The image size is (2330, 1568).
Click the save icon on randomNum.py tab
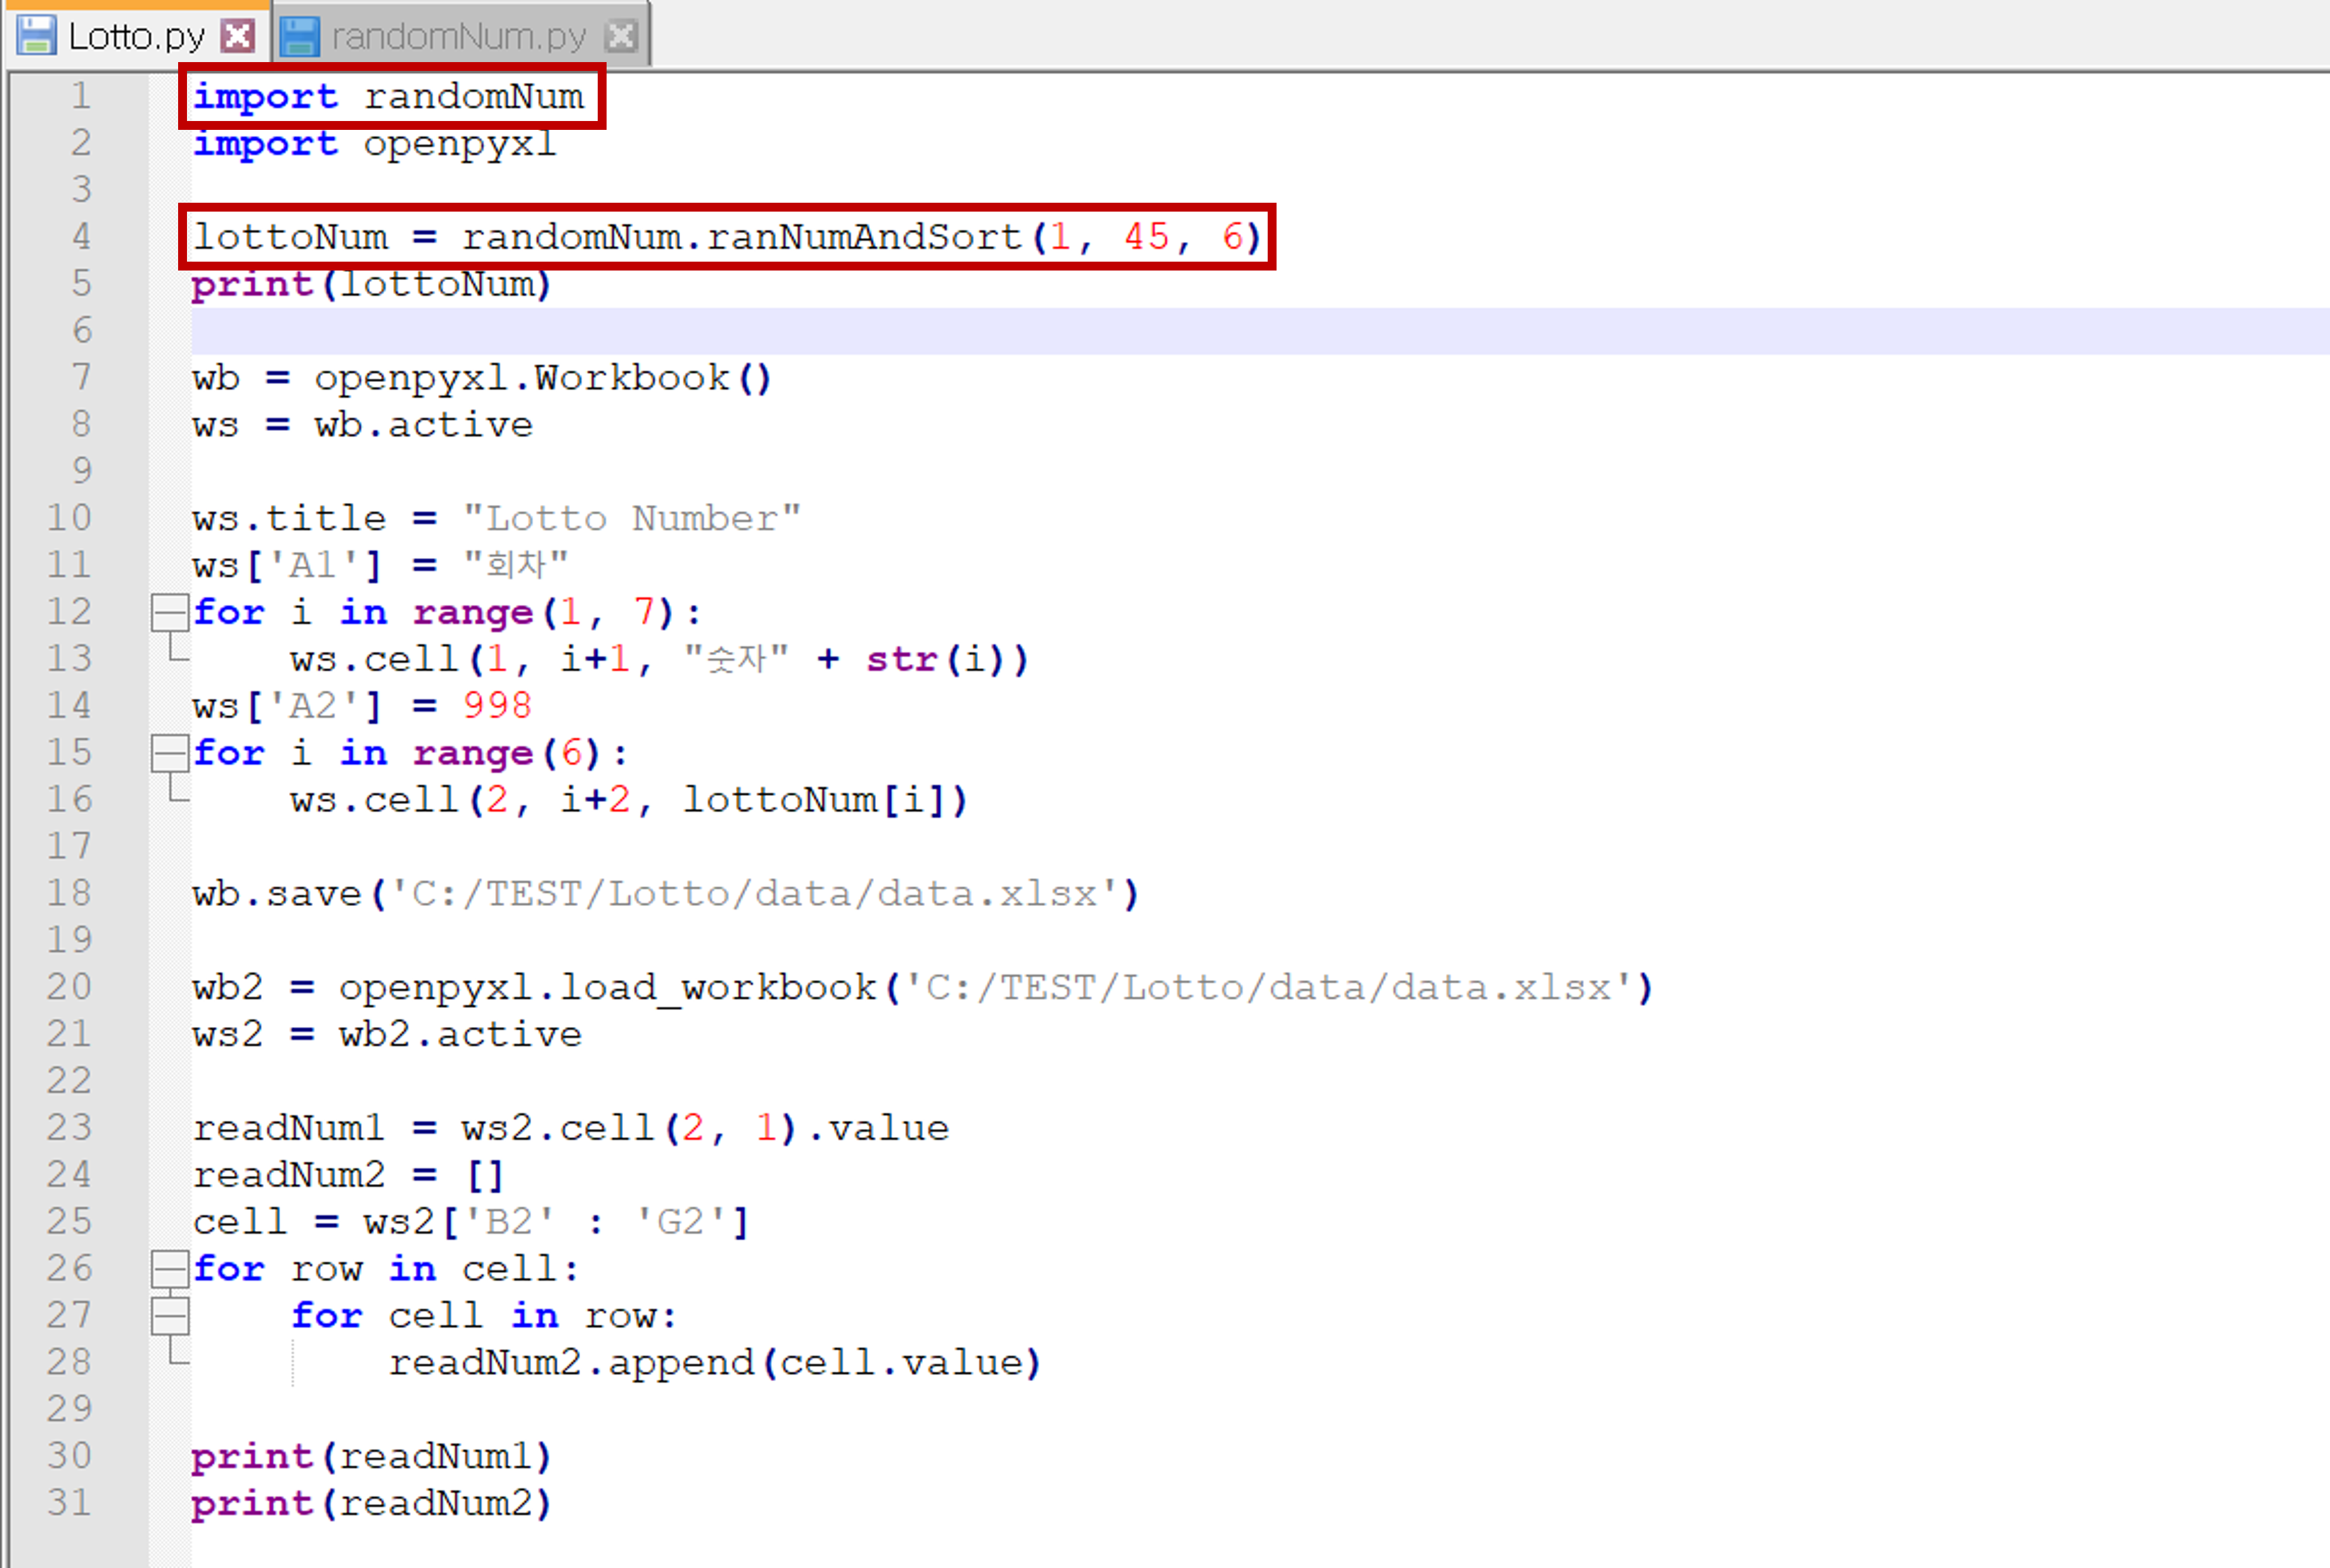299,37
